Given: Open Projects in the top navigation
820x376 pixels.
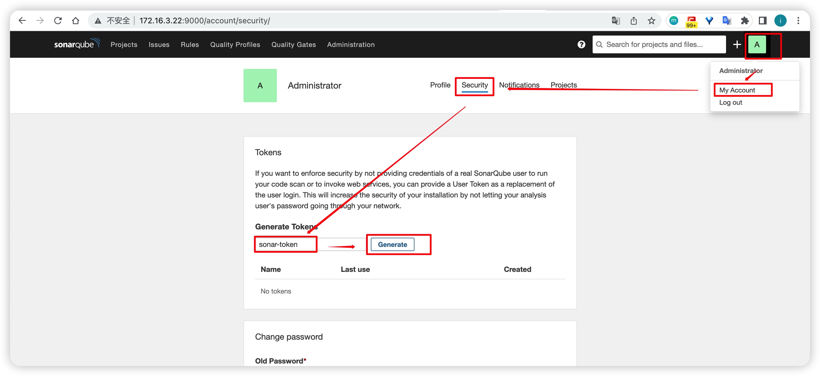Looking at the screenshot, I should click(x=124, y=44).
